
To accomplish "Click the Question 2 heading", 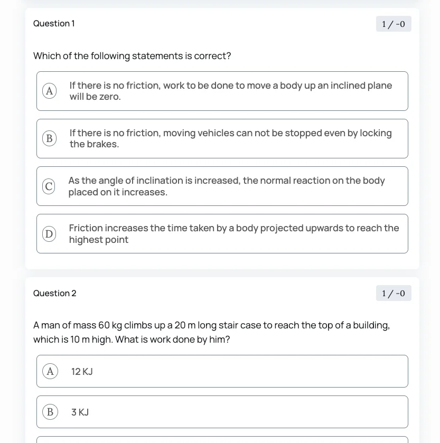I will (55, 294).
